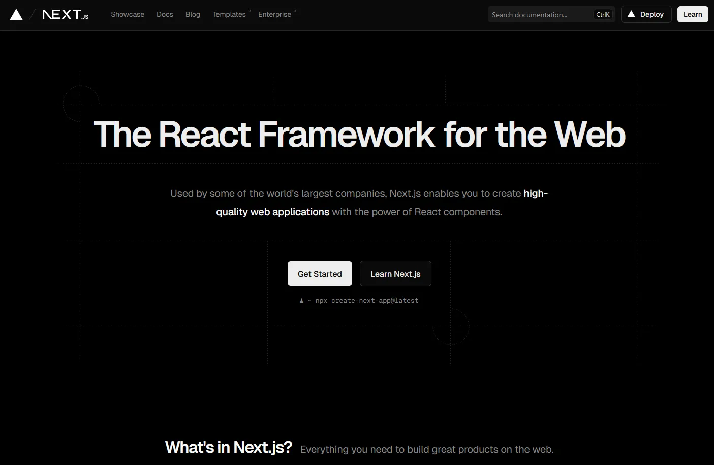Click the Vercel triangle logo in the header
The height and width of the screenshot is (465, 714).
[x=17, y=14]
